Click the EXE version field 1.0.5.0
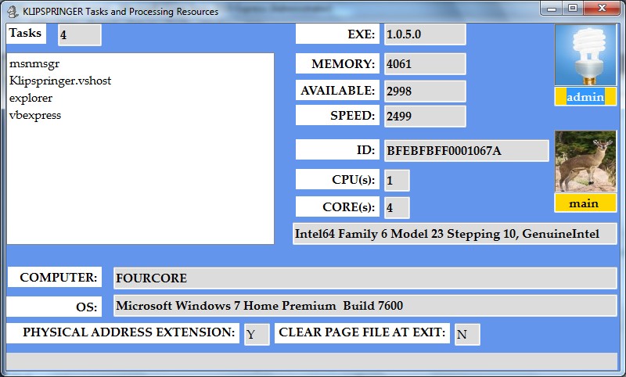The image size is (626, 377). click(425, 34)
